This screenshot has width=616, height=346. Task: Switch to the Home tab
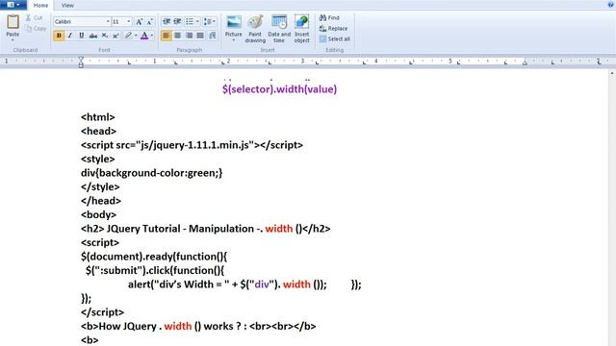coord(40,6)
